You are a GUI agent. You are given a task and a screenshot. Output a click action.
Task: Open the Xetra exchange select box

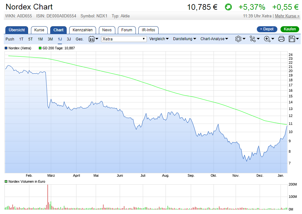click(124, 39)
